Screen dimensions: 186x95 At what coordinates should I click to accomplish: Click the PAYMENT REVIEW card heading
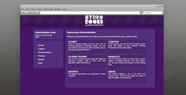77,57
